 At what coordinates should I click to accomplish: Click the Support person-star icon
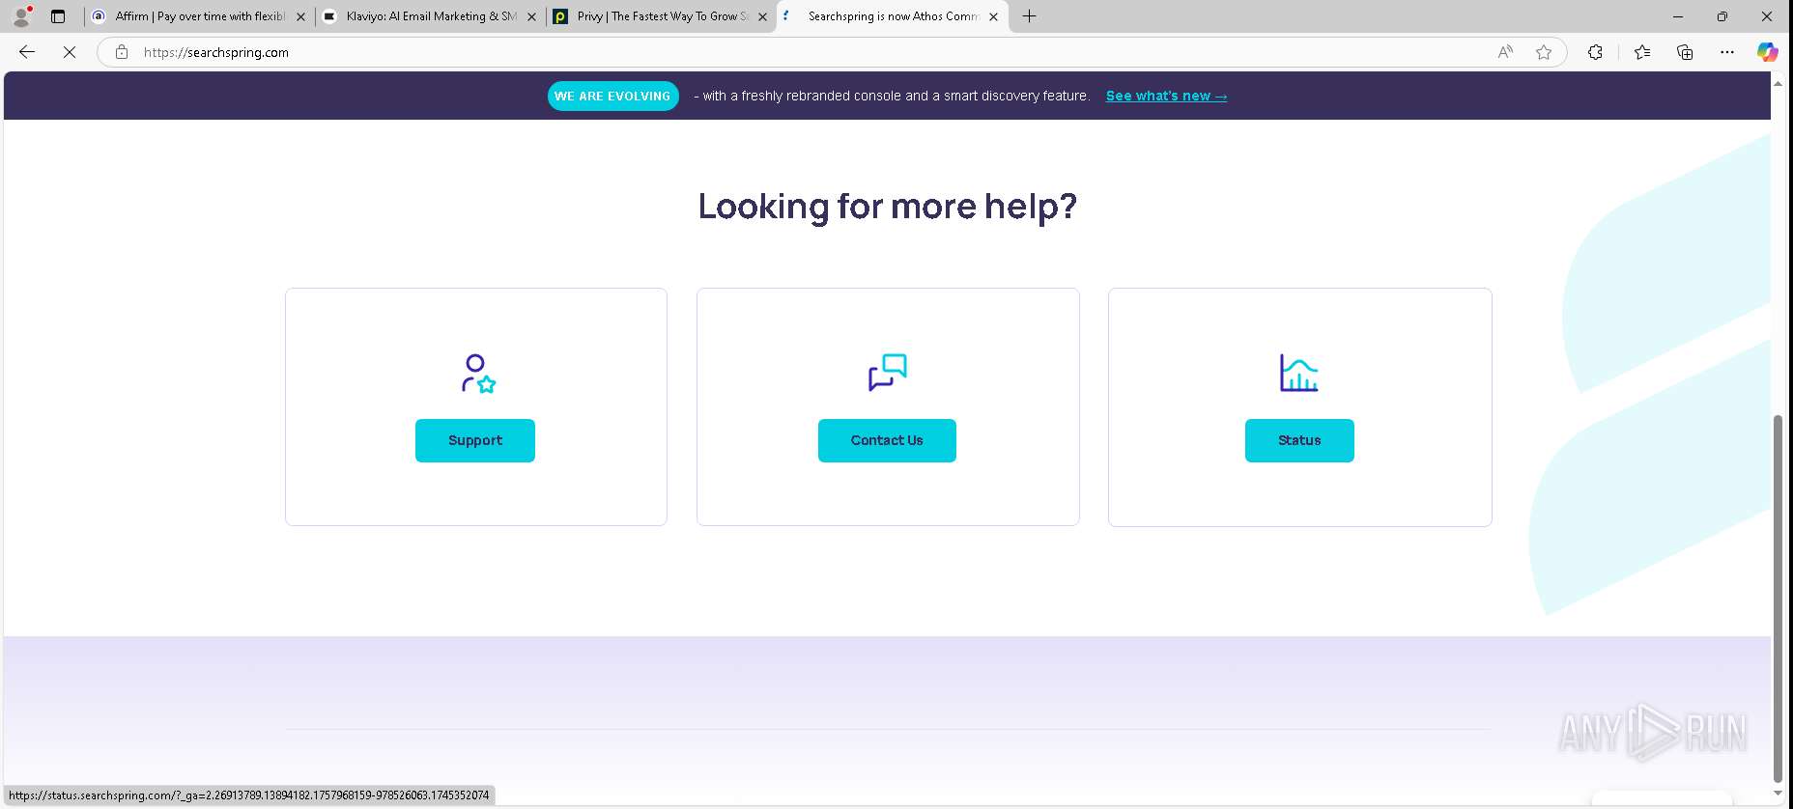pyautogui.click(x=477, y=374)
